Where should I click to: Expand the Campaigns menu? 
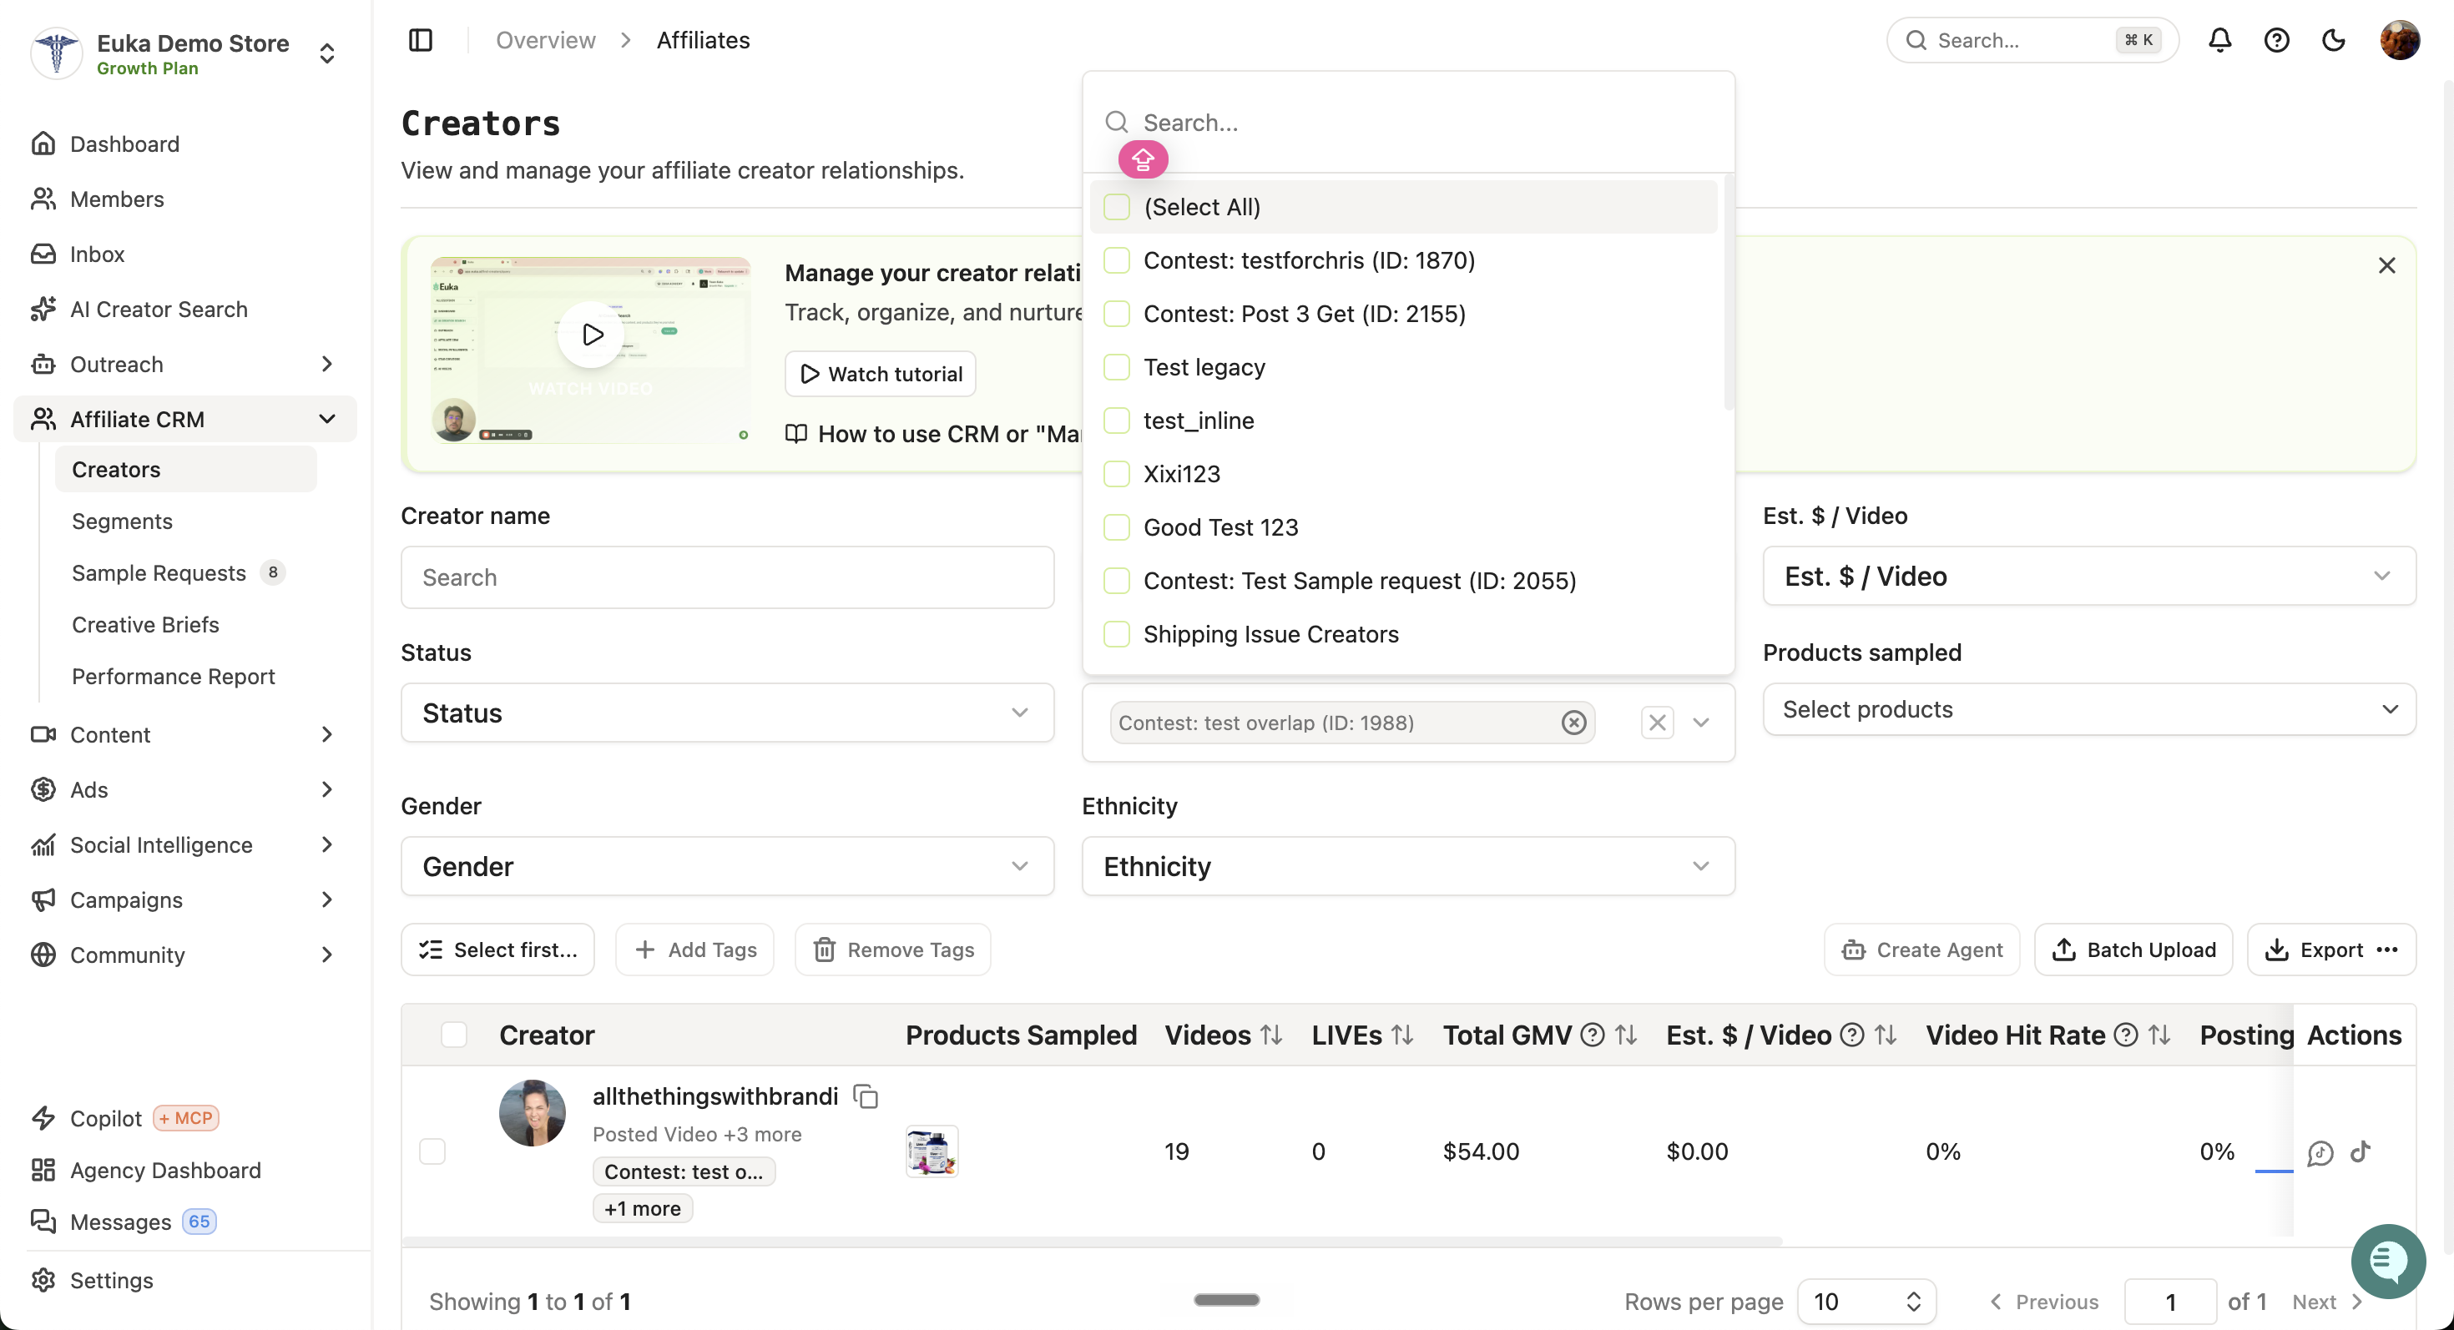point(184,899)
